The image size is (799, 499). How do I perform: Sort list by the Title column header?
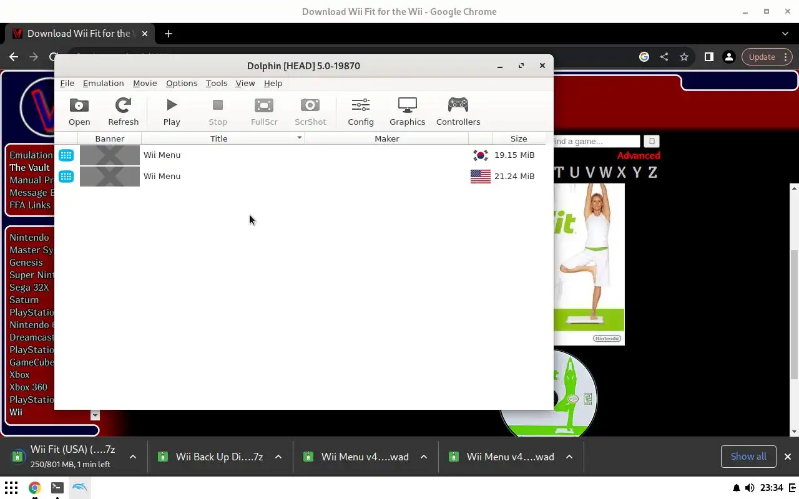pyautogui.click(x=223, y=138)
